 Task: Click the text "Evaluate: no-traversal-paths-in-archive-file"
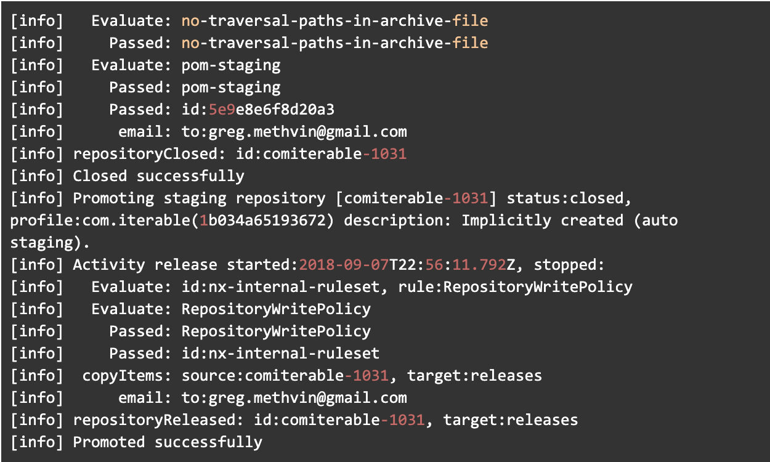tap(290, 21)
